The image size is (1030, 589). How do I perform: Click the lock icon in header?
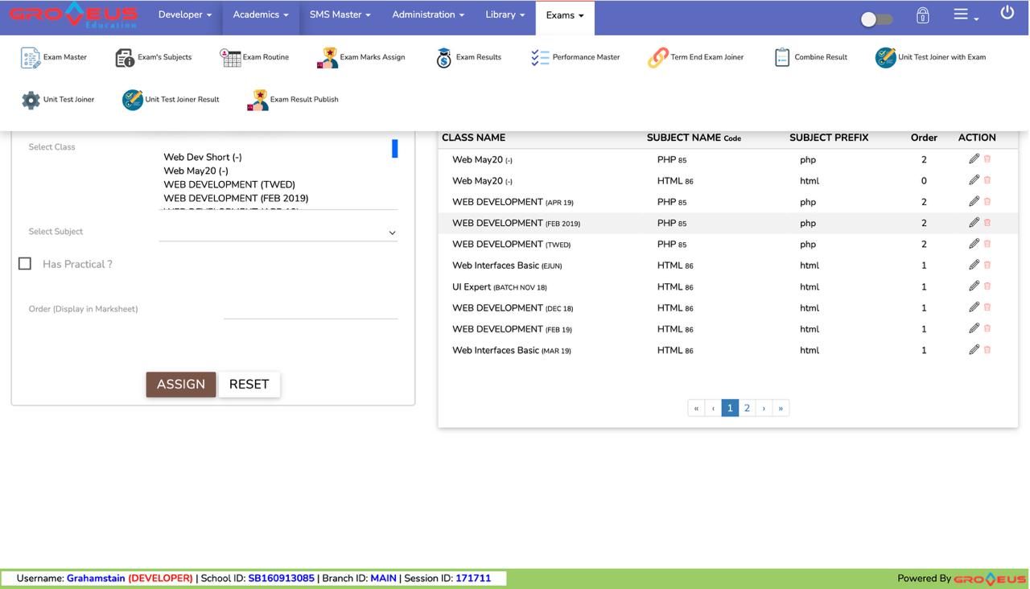coord(922,16)
